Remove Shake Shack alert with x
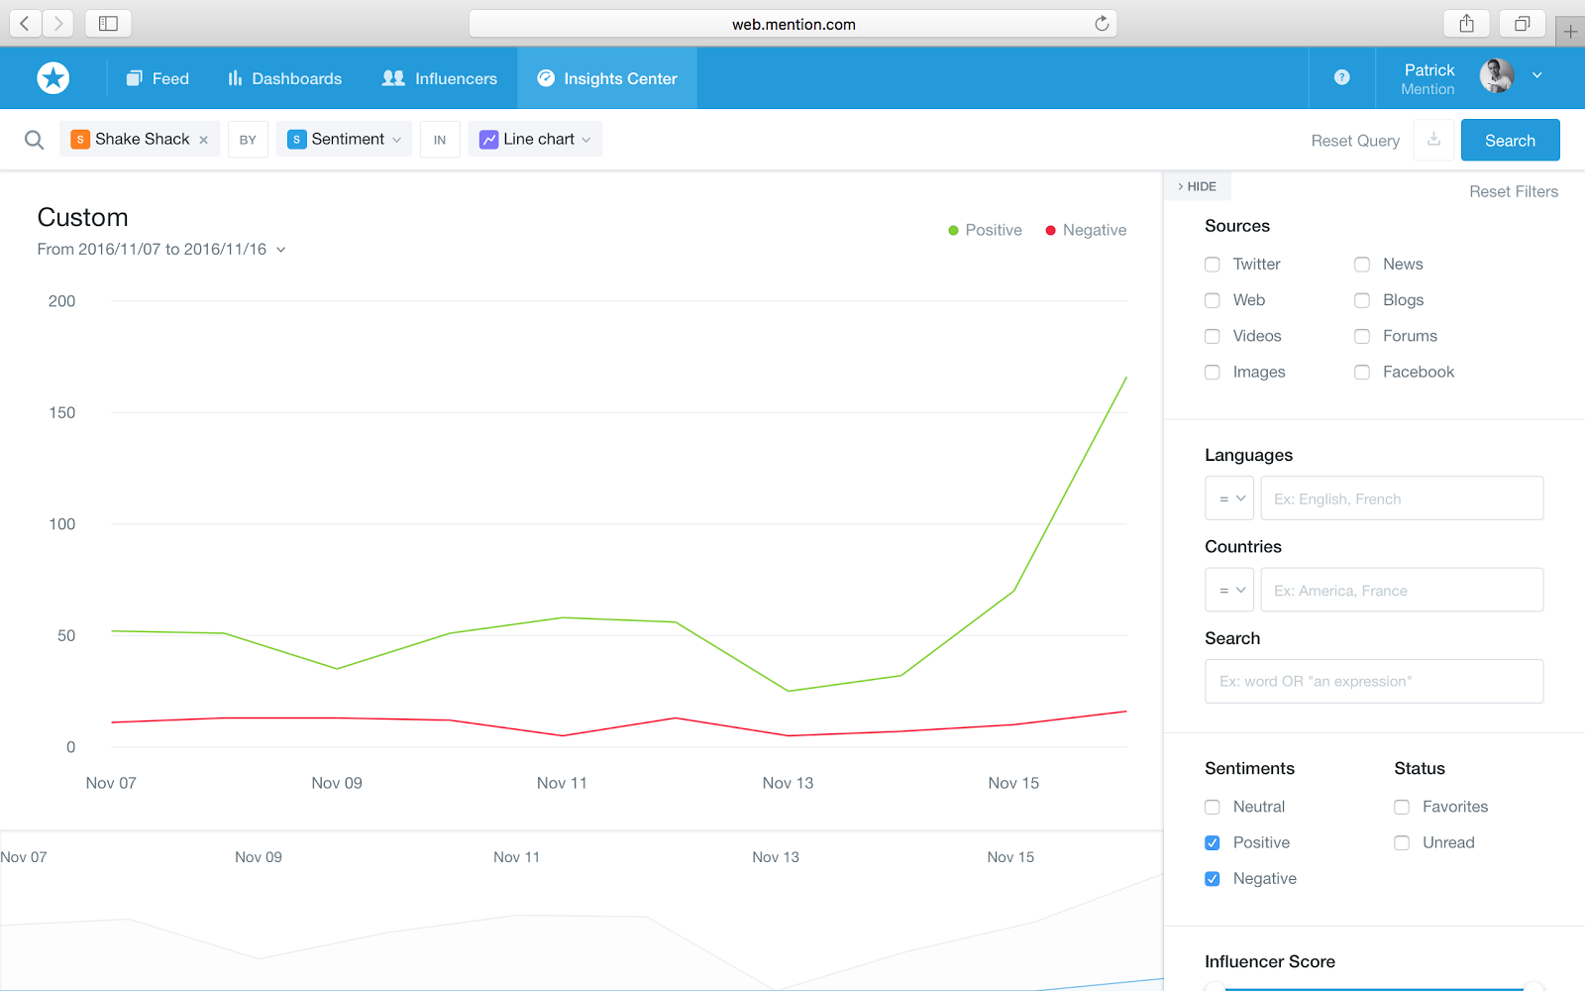 204,140
